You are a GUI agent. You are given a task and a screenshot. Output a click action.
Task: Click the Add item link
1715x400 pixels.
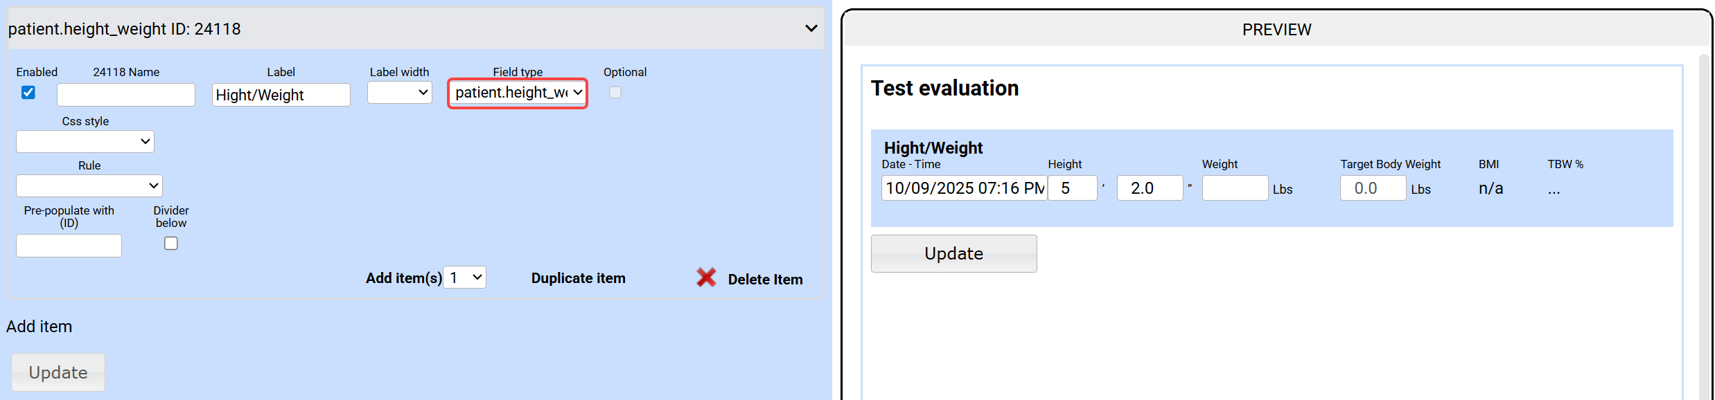tap(39, 327)
